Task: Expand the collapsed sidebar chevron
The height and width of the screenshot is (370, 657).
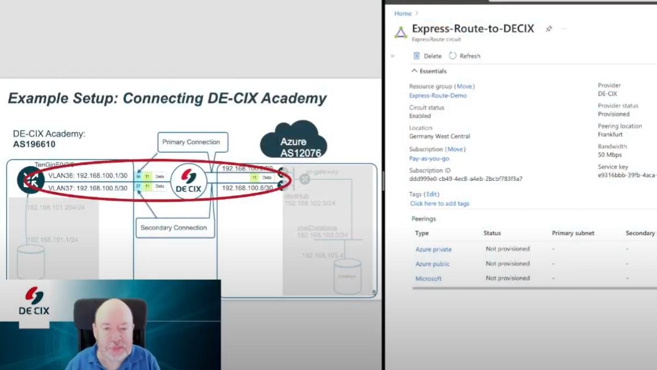Action: tap(392, 55)
